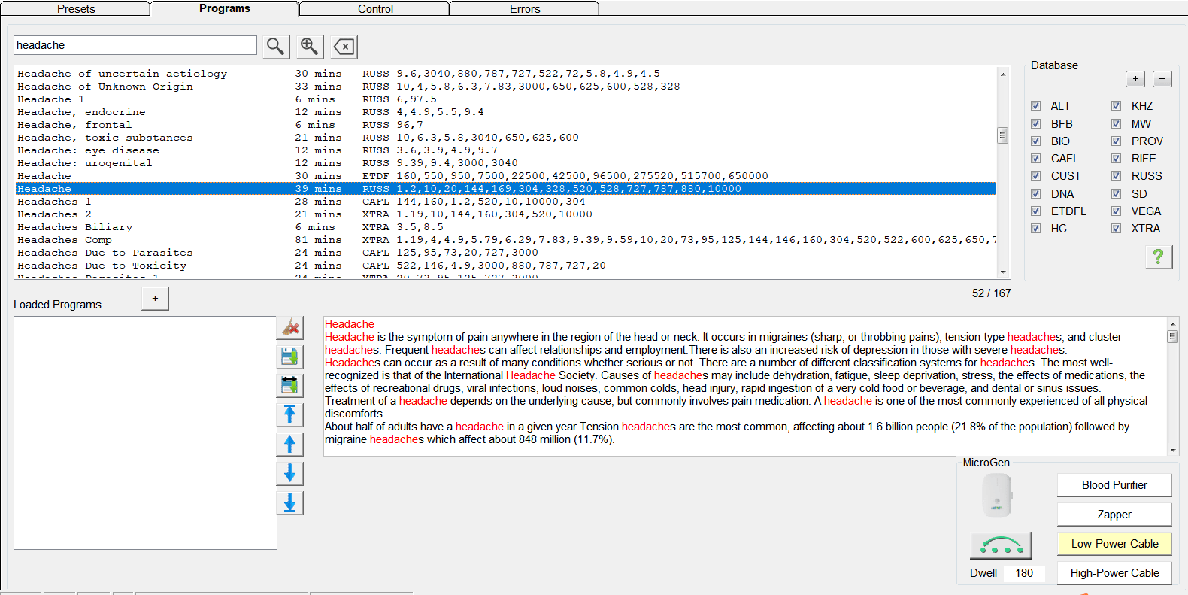
Task: Click the results list vertical scrollbar
Action: pos(1003,173)
